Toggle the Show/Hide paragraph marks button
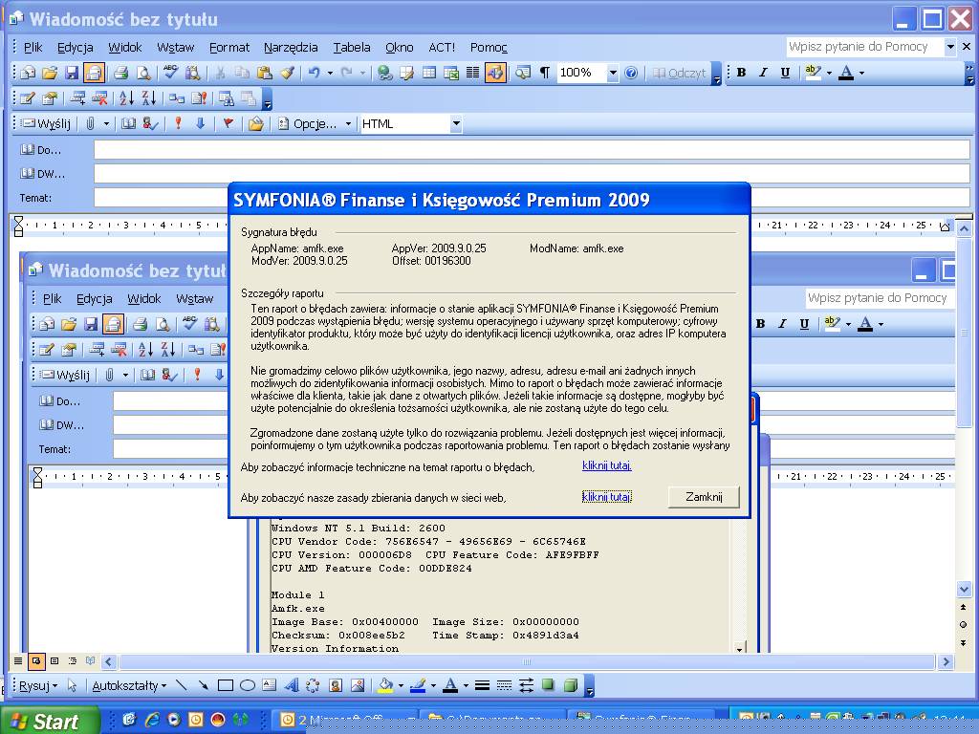Image resolution: width=979 pixels, height=734 pixels. coord(544,73)
